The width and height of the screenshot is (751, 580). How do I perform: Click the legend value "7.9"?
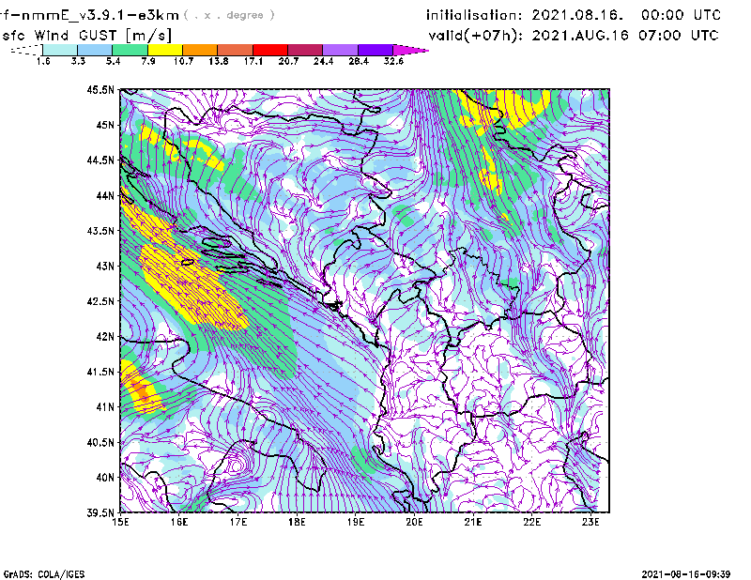point(148,61)
